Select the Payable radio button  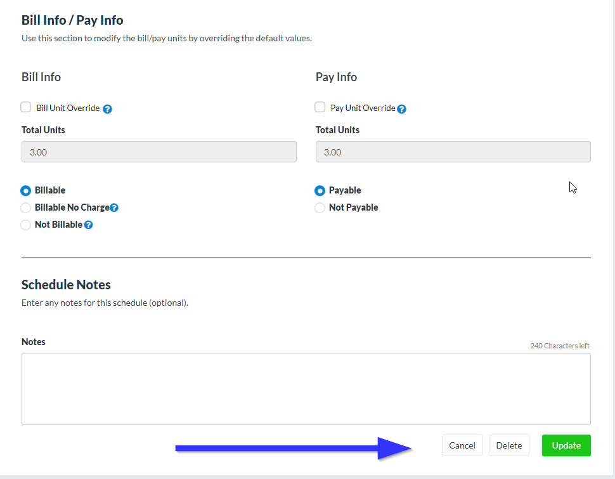320,190
